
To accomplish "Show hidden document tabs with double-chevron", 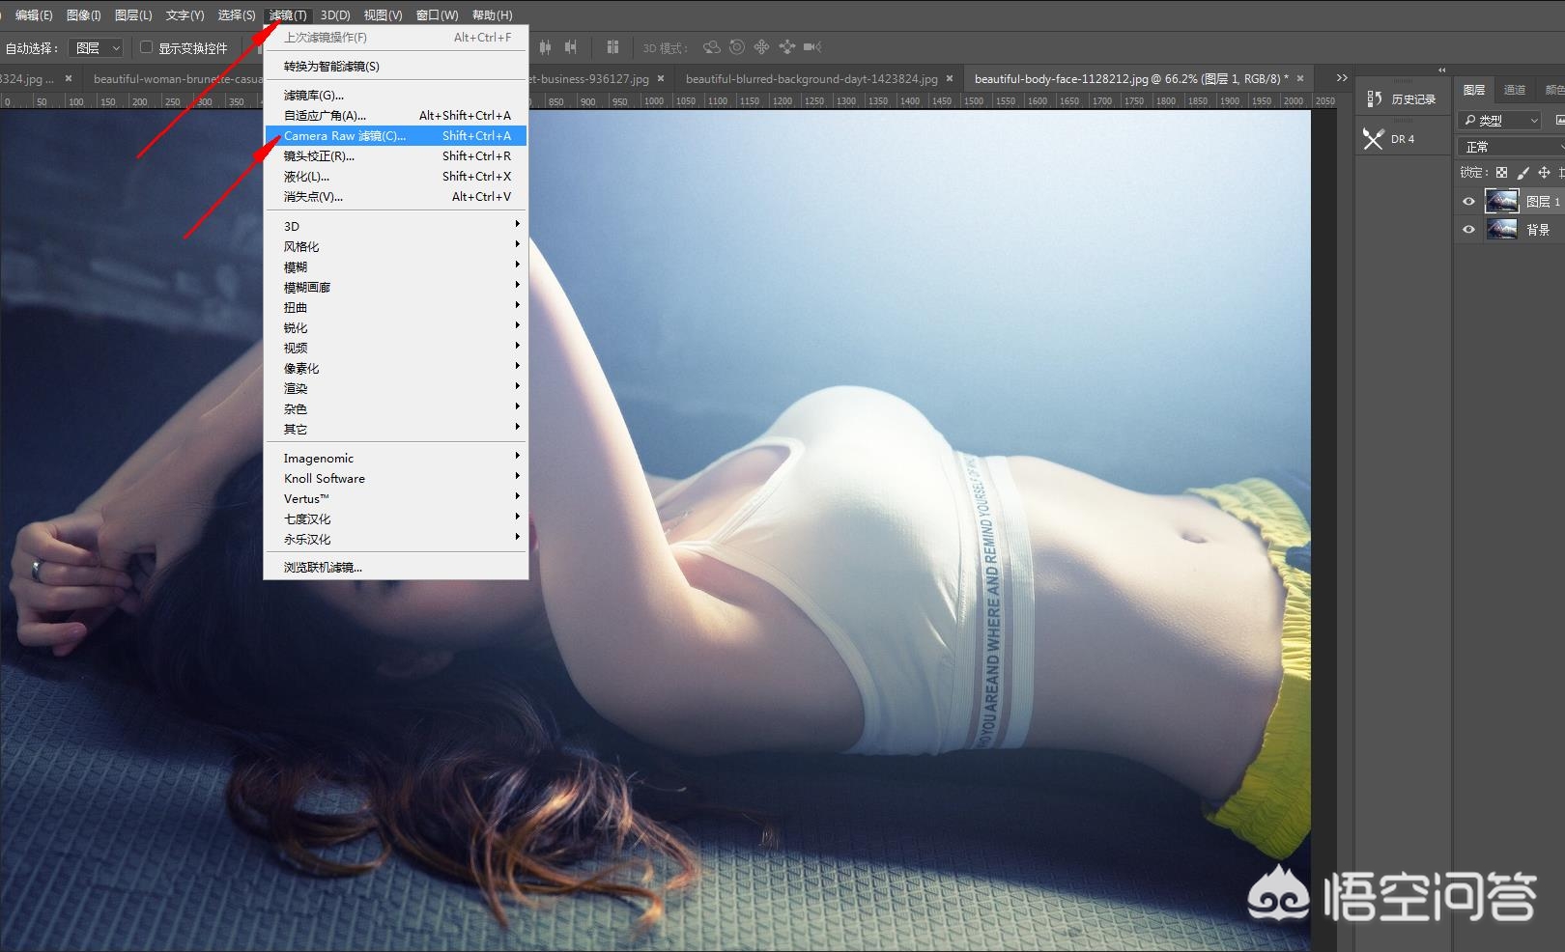I will pyautogui.click(x=1341, y=78).
